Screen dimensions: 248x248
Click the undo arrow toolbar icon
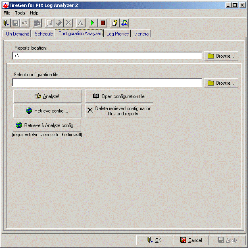point(25,23)
